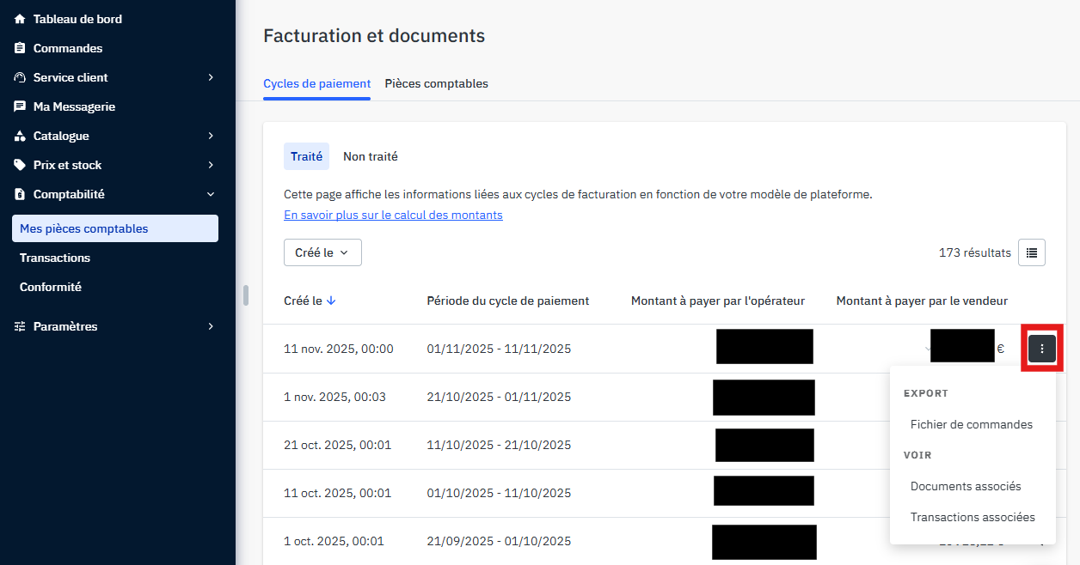This screenshot has width=1080, height=565.
Task: Click the Paramètres sliders icon
Action: point(20,326)
